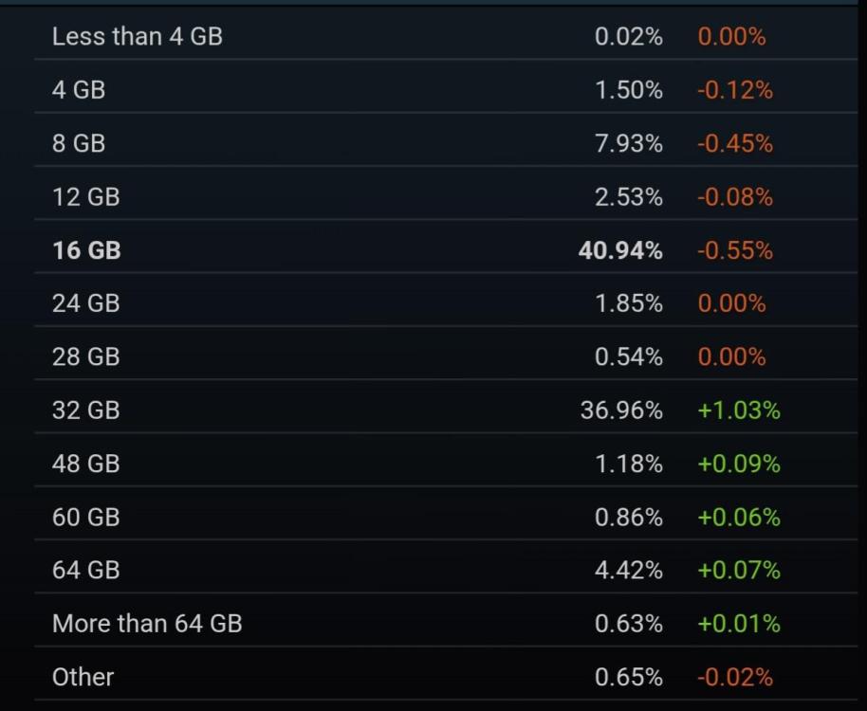The image size is (867, 711).
Task: Click the bold 40.94% share value
Action: [x=620, y=250]
